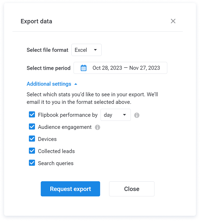Click info icon next to Audience engagement

tap(97, 127)
